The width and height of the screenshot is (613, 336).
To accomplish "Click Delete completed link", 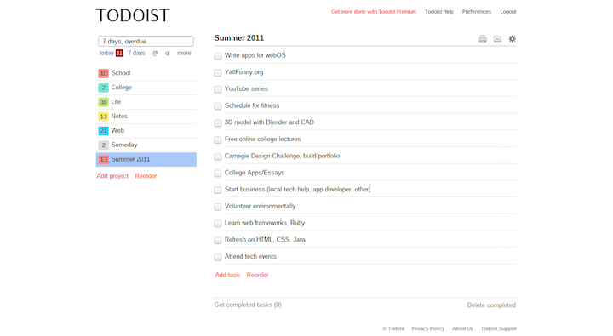I will pos(491,305).
